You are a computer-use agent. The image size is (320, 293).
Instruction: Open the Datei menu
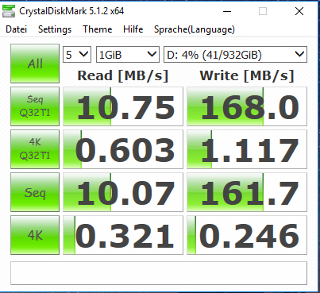point(17,29)
